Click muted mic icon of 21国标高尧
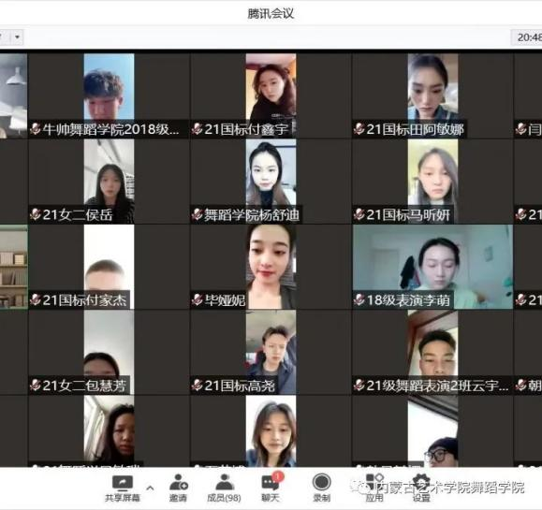 pos(197,386)
